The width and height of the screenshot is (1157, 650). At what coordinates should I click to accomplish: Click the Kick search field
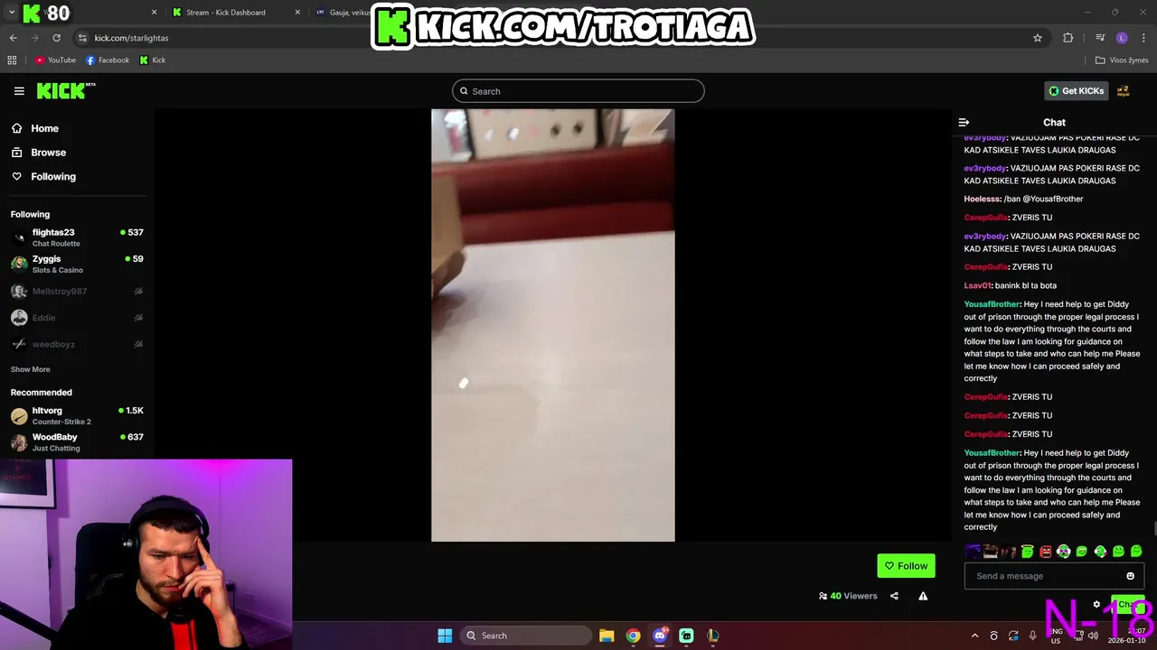[578, 91]
